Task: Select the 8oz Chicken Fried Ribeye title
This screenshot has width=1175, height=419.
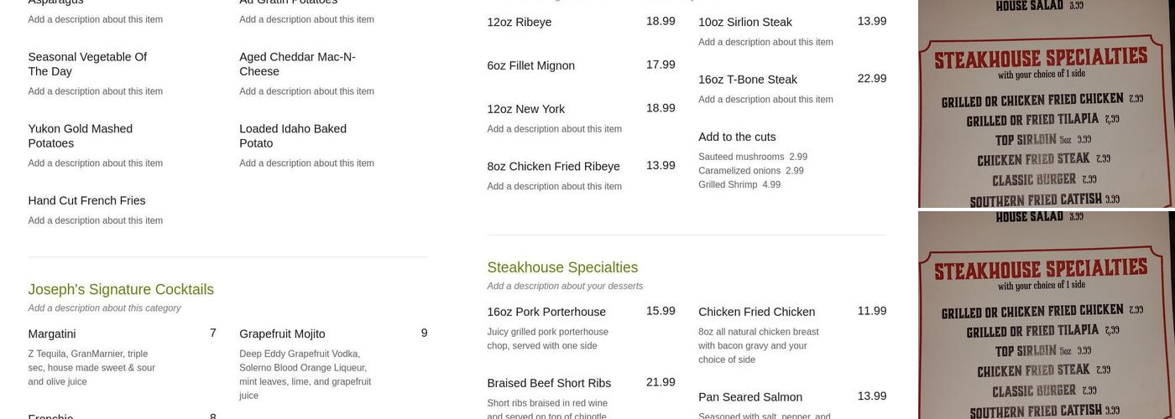Action: [553, 166]
